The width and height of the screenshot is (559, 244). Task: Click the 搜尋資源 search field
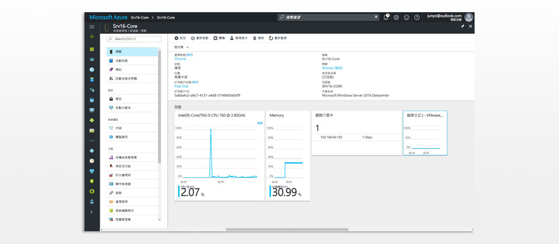tap(328, 17)
